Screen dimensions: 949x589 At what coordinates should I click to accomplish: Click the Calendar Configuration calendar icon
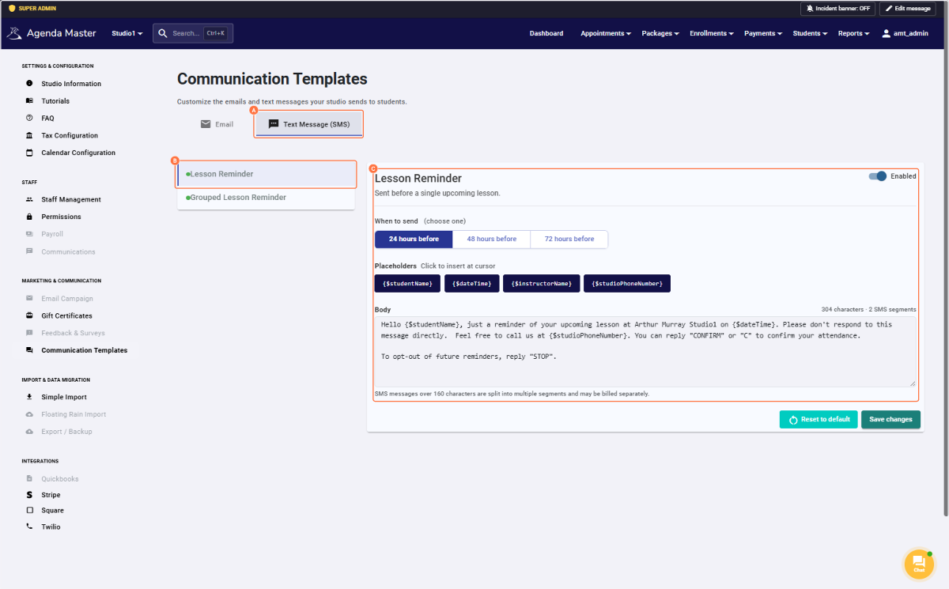(x=29, y=153)
